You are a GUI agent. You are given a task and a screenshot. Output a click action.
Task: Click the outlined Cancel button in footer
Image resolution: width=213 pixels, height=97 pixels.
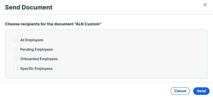(180, 91)
